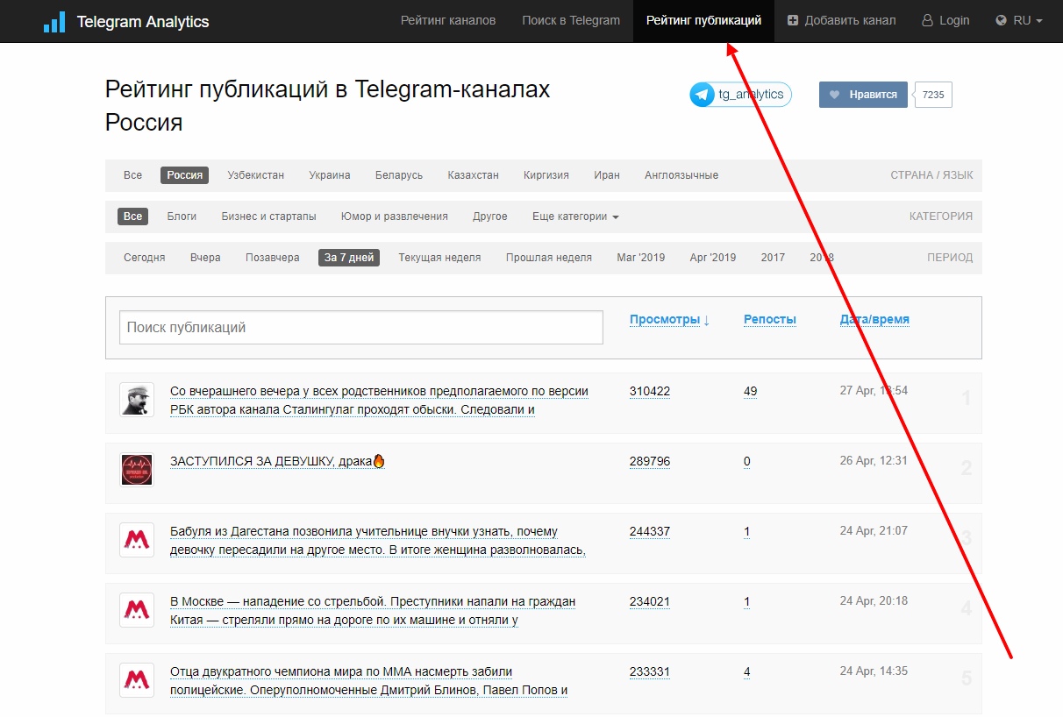Viewport: 1063px width, 717px height.
Task: Click the tg_analytics Telegram badge
Action: [x=740, y=95]
